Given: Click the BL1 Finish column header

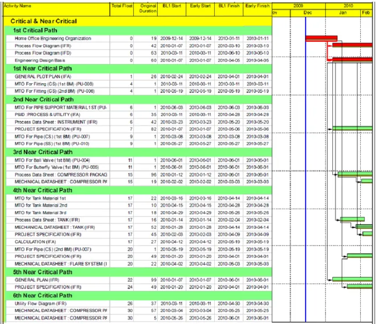Looking at the screenshot, I should coord(229,9).
